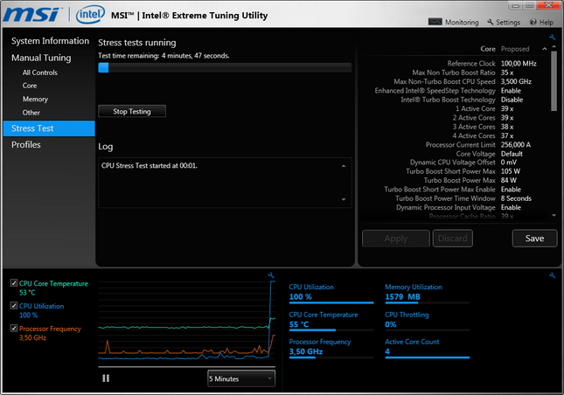Select All Controls under Manual Tuning
The width and height of the screenshot is (564, 395).
(40, 73)
